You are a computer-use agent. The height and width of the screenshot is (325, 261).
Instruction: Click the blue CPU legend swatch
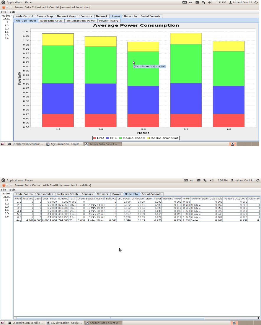click(107, 138)
